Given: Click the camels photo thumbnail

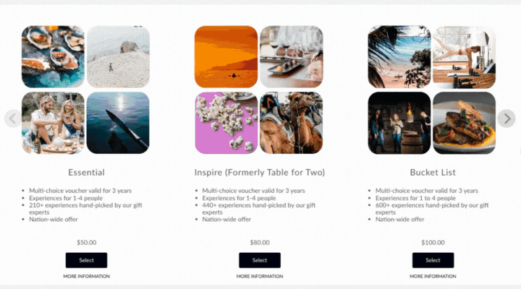Looking at the screenshot, I should click(x=291, y=123).
